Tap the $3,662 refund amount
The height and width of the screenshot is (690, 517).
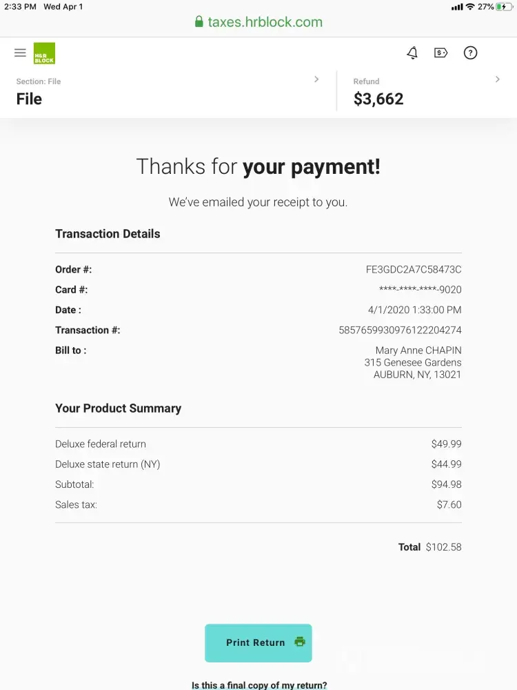378,99
